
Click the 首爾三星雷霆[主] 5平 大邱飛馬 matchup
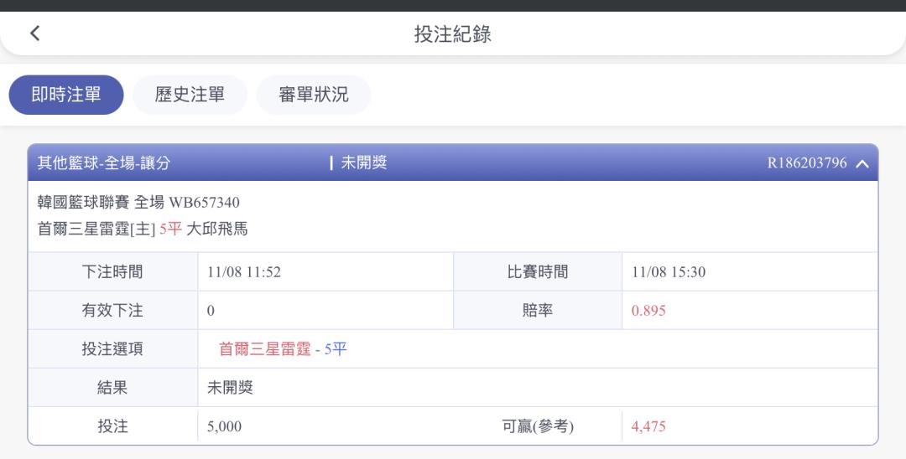point(143,229)
